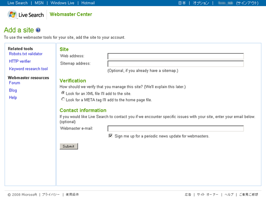Open Hotmail in the top bar
Screen dimensions: 266x204
tap(88, 3)
